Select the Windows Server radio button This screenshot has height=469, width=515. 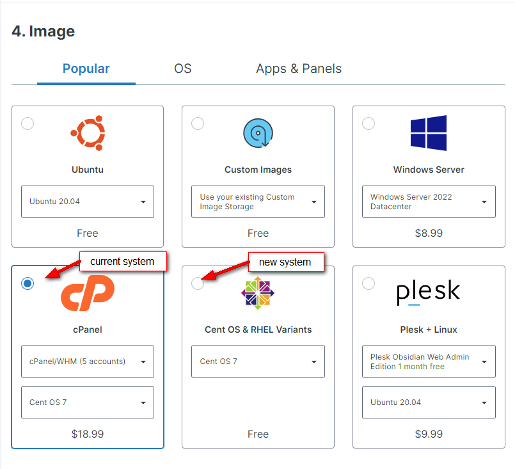point(368,123)
